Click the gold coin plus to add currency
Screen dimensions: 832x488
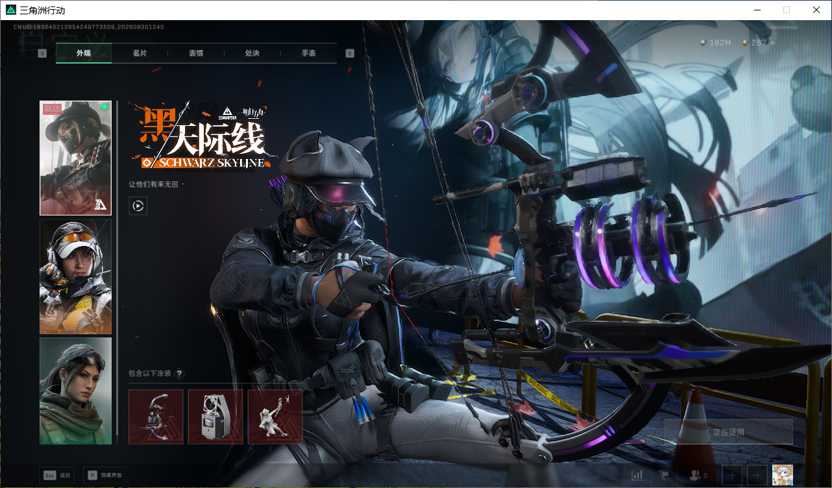pyautogui.click(x=773, y=43)
